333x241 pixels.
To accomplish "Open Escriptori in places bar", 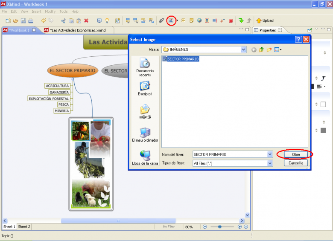I will click(145, 89).
